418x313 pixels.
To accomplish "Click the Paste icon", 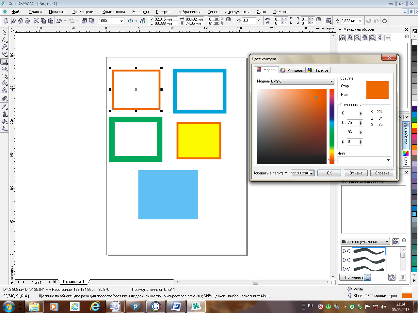I will coord(51,21).
